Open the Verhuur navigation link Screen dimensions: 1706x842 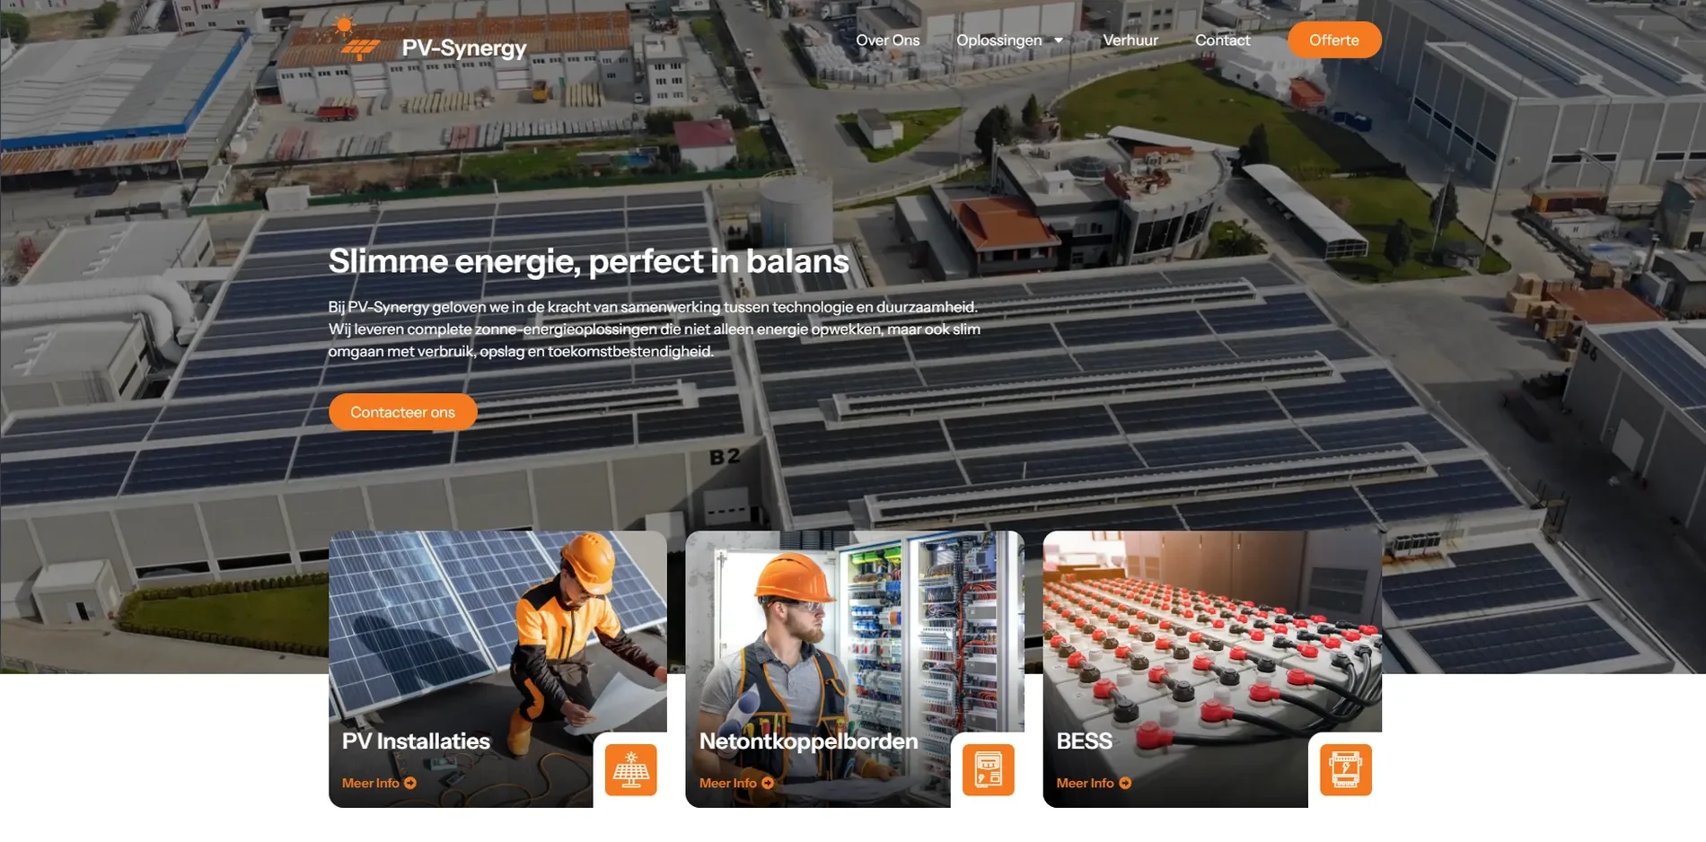coord(1130,40)
